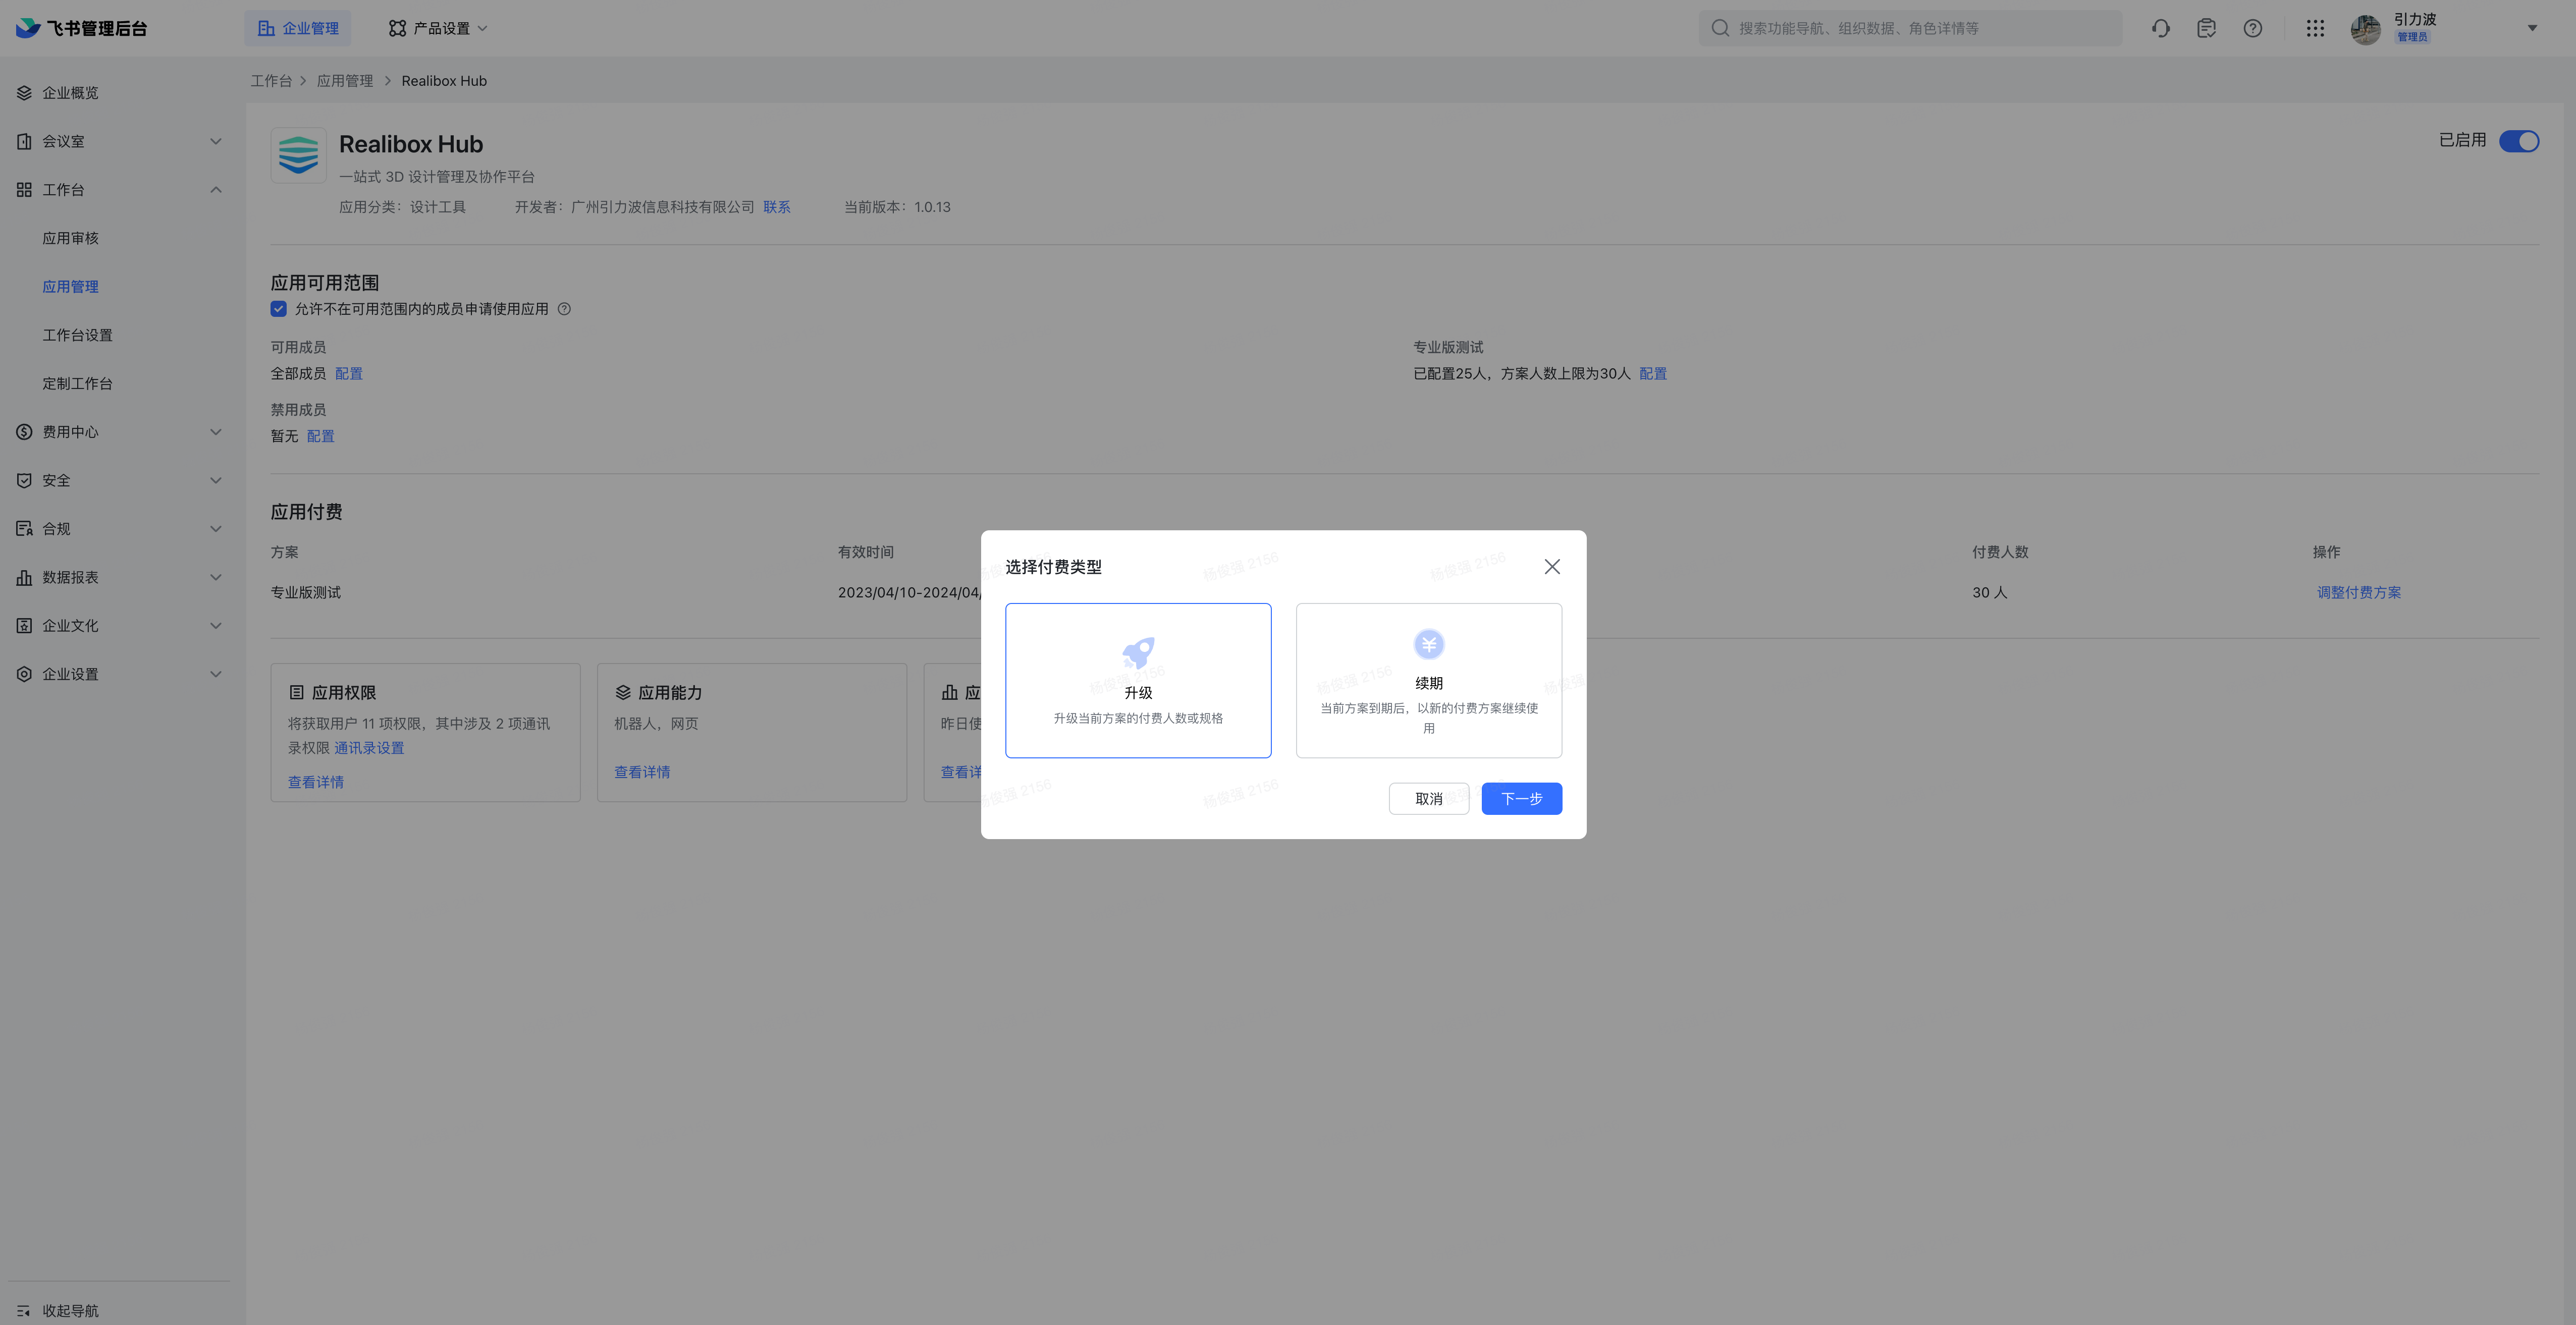Click the 数据报表 chart icon
The width and height of the screenshot is (2576, 1325).
[x=24, y=577]
